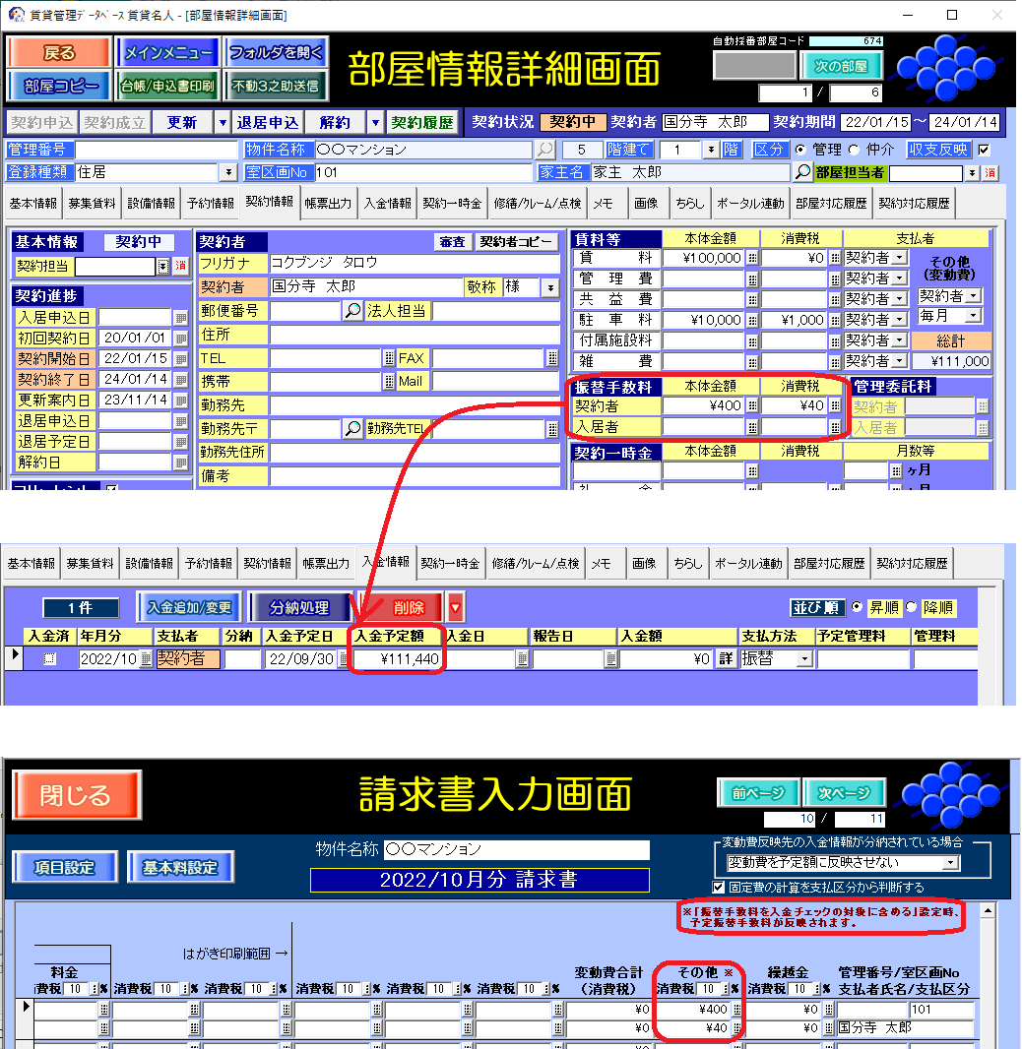Click calculator icon beside 賃料 本体金額
The height and width of the screenshot is (1049, 1022).
(x=752, y=258)
